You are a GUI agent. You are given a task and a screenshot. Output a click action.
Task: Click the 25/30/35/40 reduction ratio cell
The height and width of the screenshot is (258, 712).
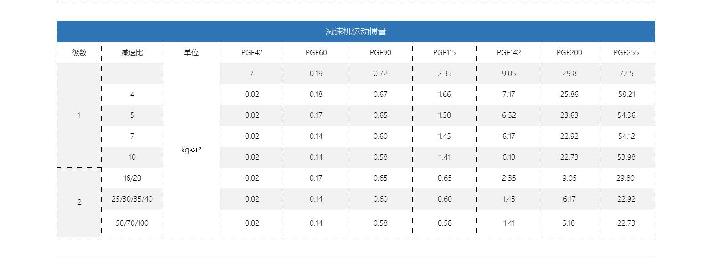coord(132,199)
